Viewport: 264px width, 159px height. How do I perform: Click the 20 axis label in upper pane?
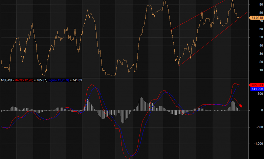261,62
